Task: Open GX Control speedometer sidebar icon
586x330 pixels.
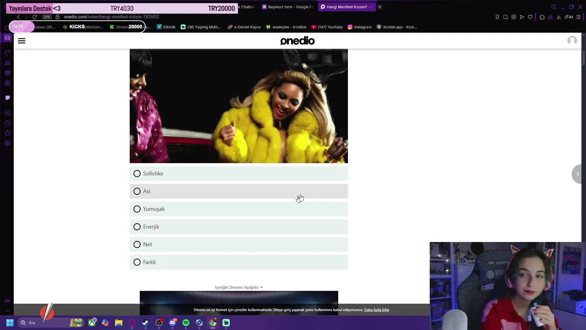Action: (7, 53)
